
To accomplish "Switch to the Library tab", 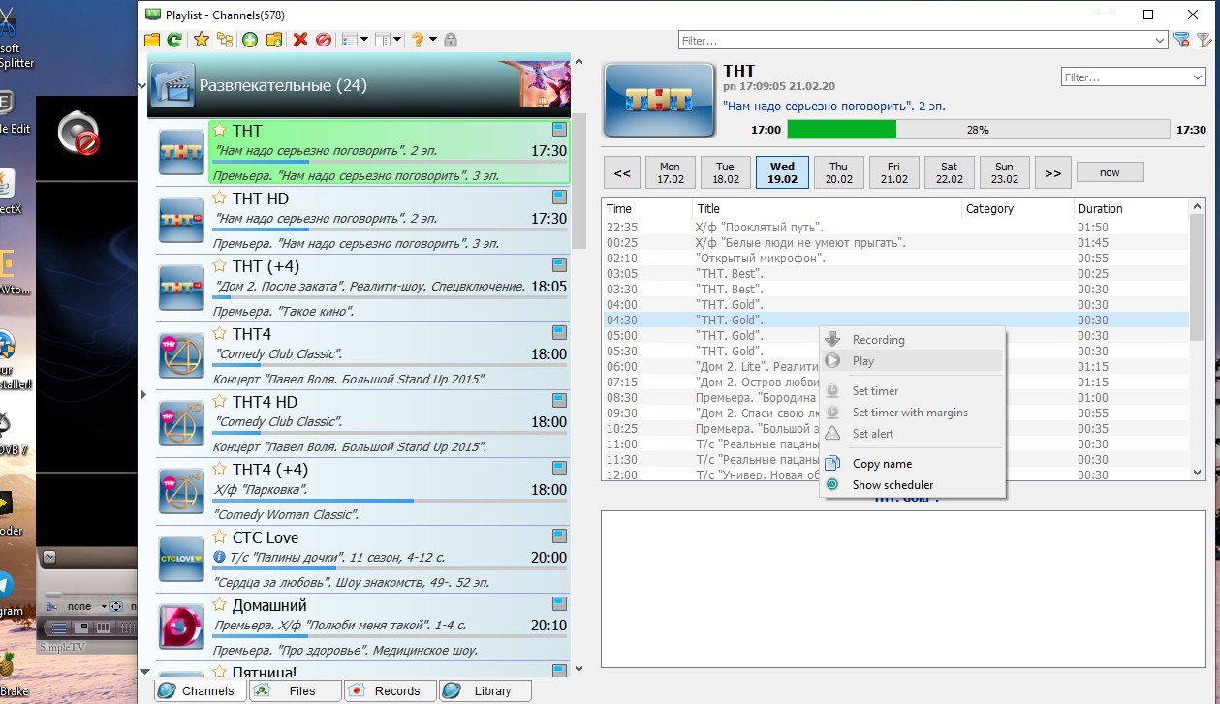I will (485, 690).
